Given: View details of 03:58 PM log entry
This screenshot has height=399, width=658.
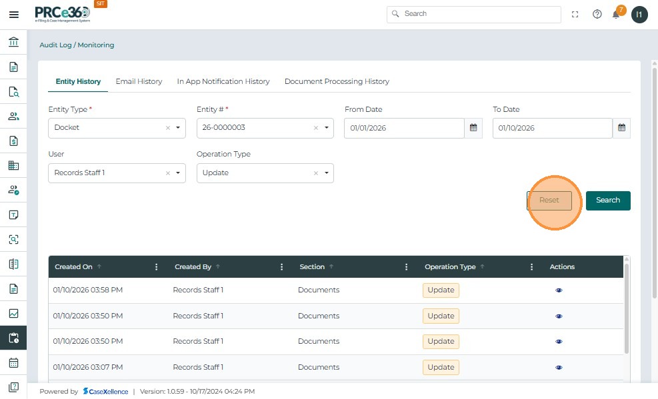Looking at the screenshot, I should pos(559,290).
